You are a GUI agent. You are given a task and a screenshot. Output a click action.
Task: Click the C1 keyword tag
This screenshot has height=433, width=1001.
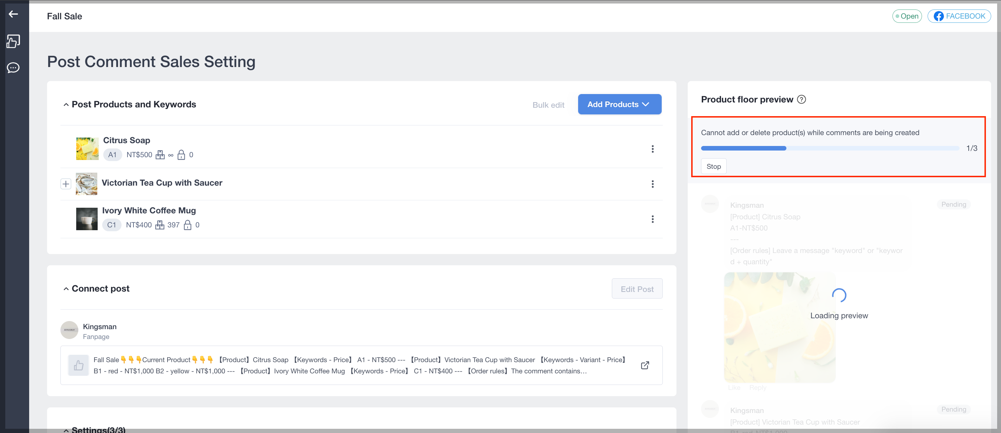[x=112, y=225]
